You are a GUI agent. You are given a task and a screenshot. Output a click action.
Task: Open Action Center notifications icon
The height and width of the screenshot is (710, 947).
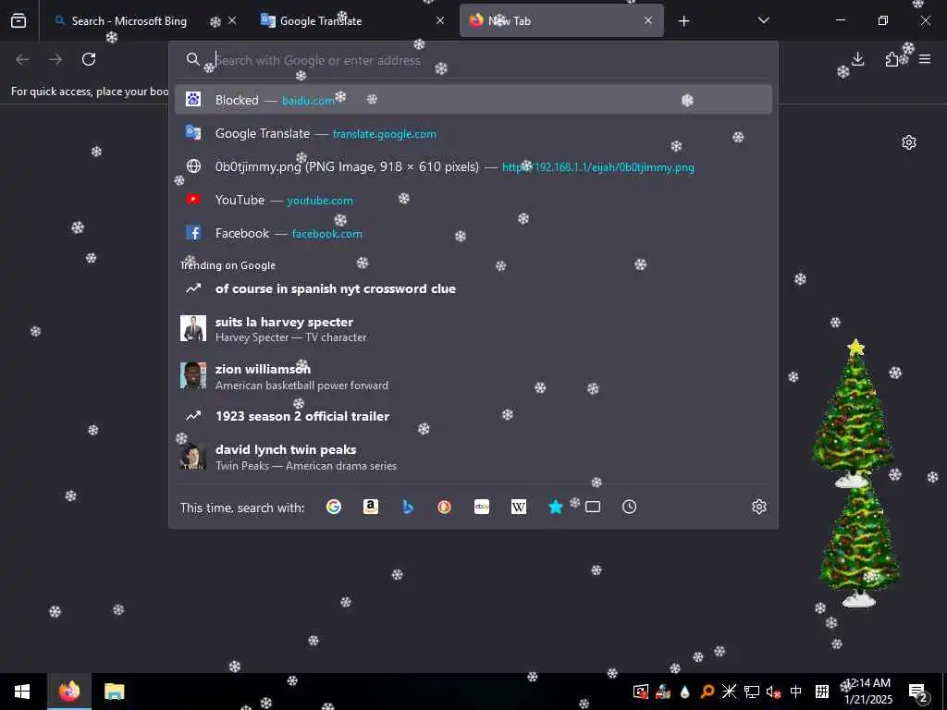click(918, 692)
